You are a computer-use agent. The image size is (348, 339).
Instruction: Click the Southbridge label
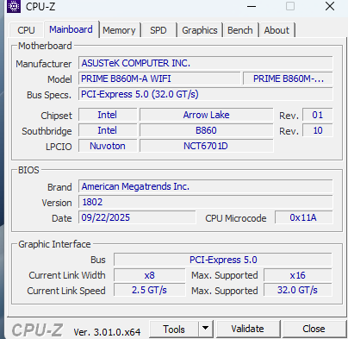(47, 131)
